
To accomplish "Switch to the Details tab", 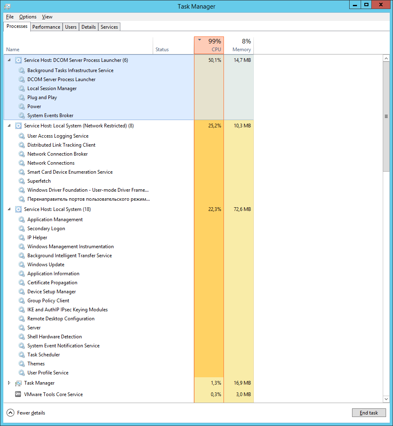I will click(x=88, y=27).
